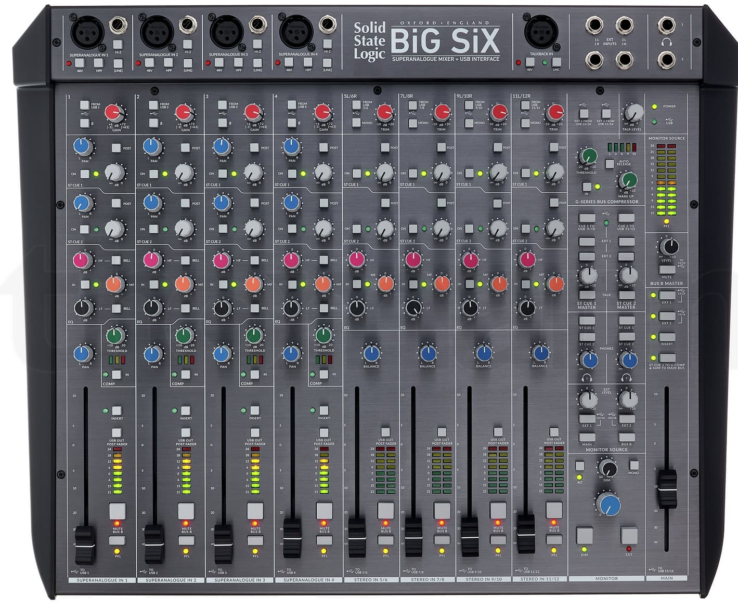Flip the phase button on channel 2
This screenshot has height=610, width=738.
(153, 123)
